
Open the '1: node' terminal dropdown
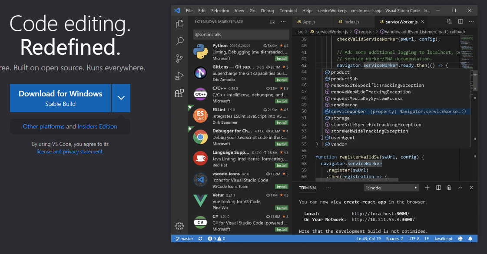point(391,188)
